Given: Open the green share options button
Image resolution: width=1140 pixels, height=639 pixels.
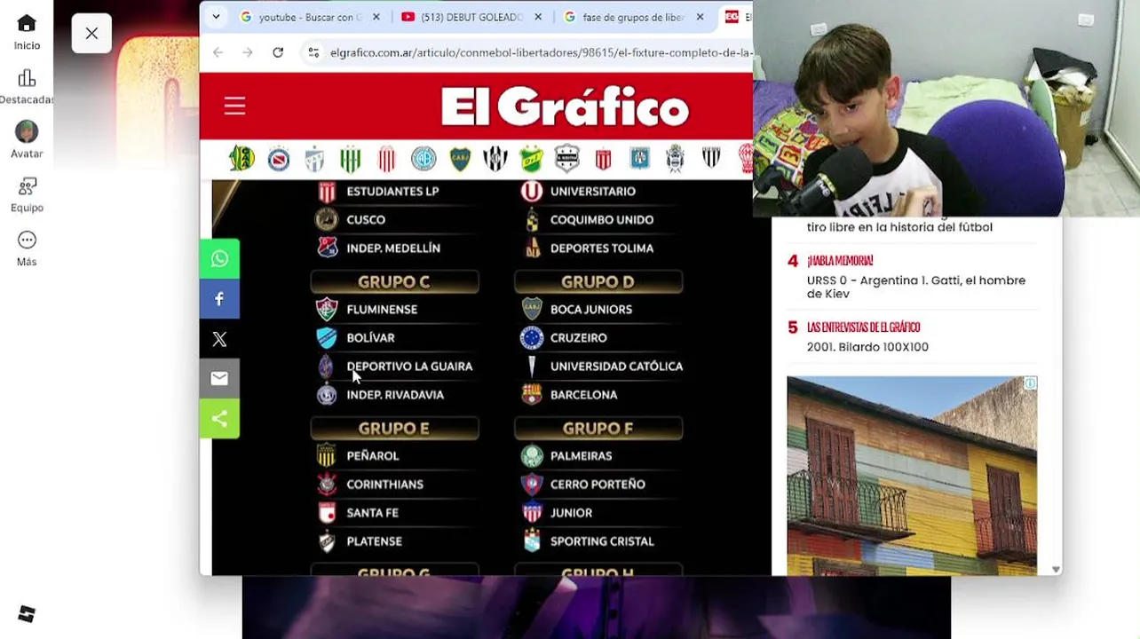Looking at the screenshot, I should click(x=219, y=418).
